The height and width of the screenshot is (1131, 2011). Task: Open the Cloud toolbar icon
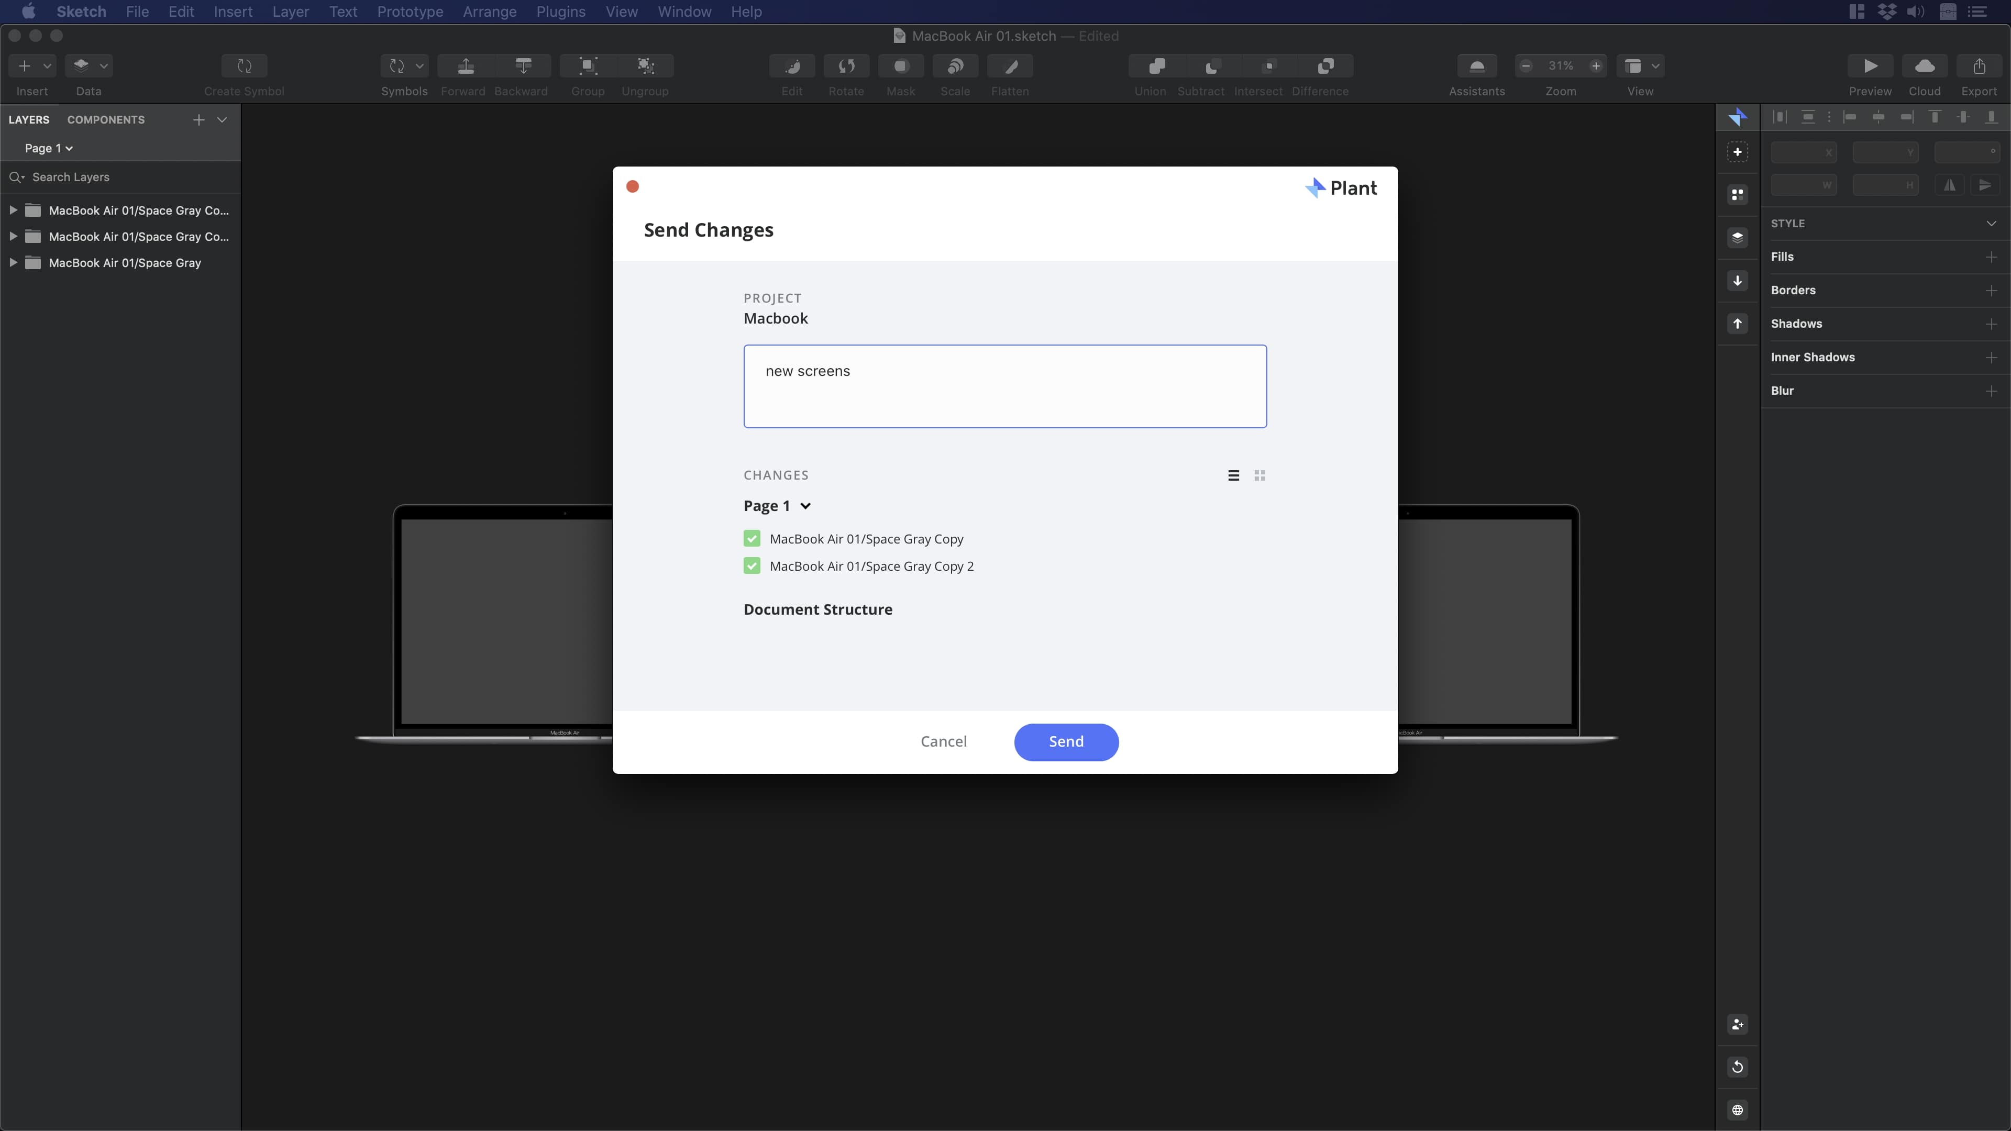(x=1925, y=66)
